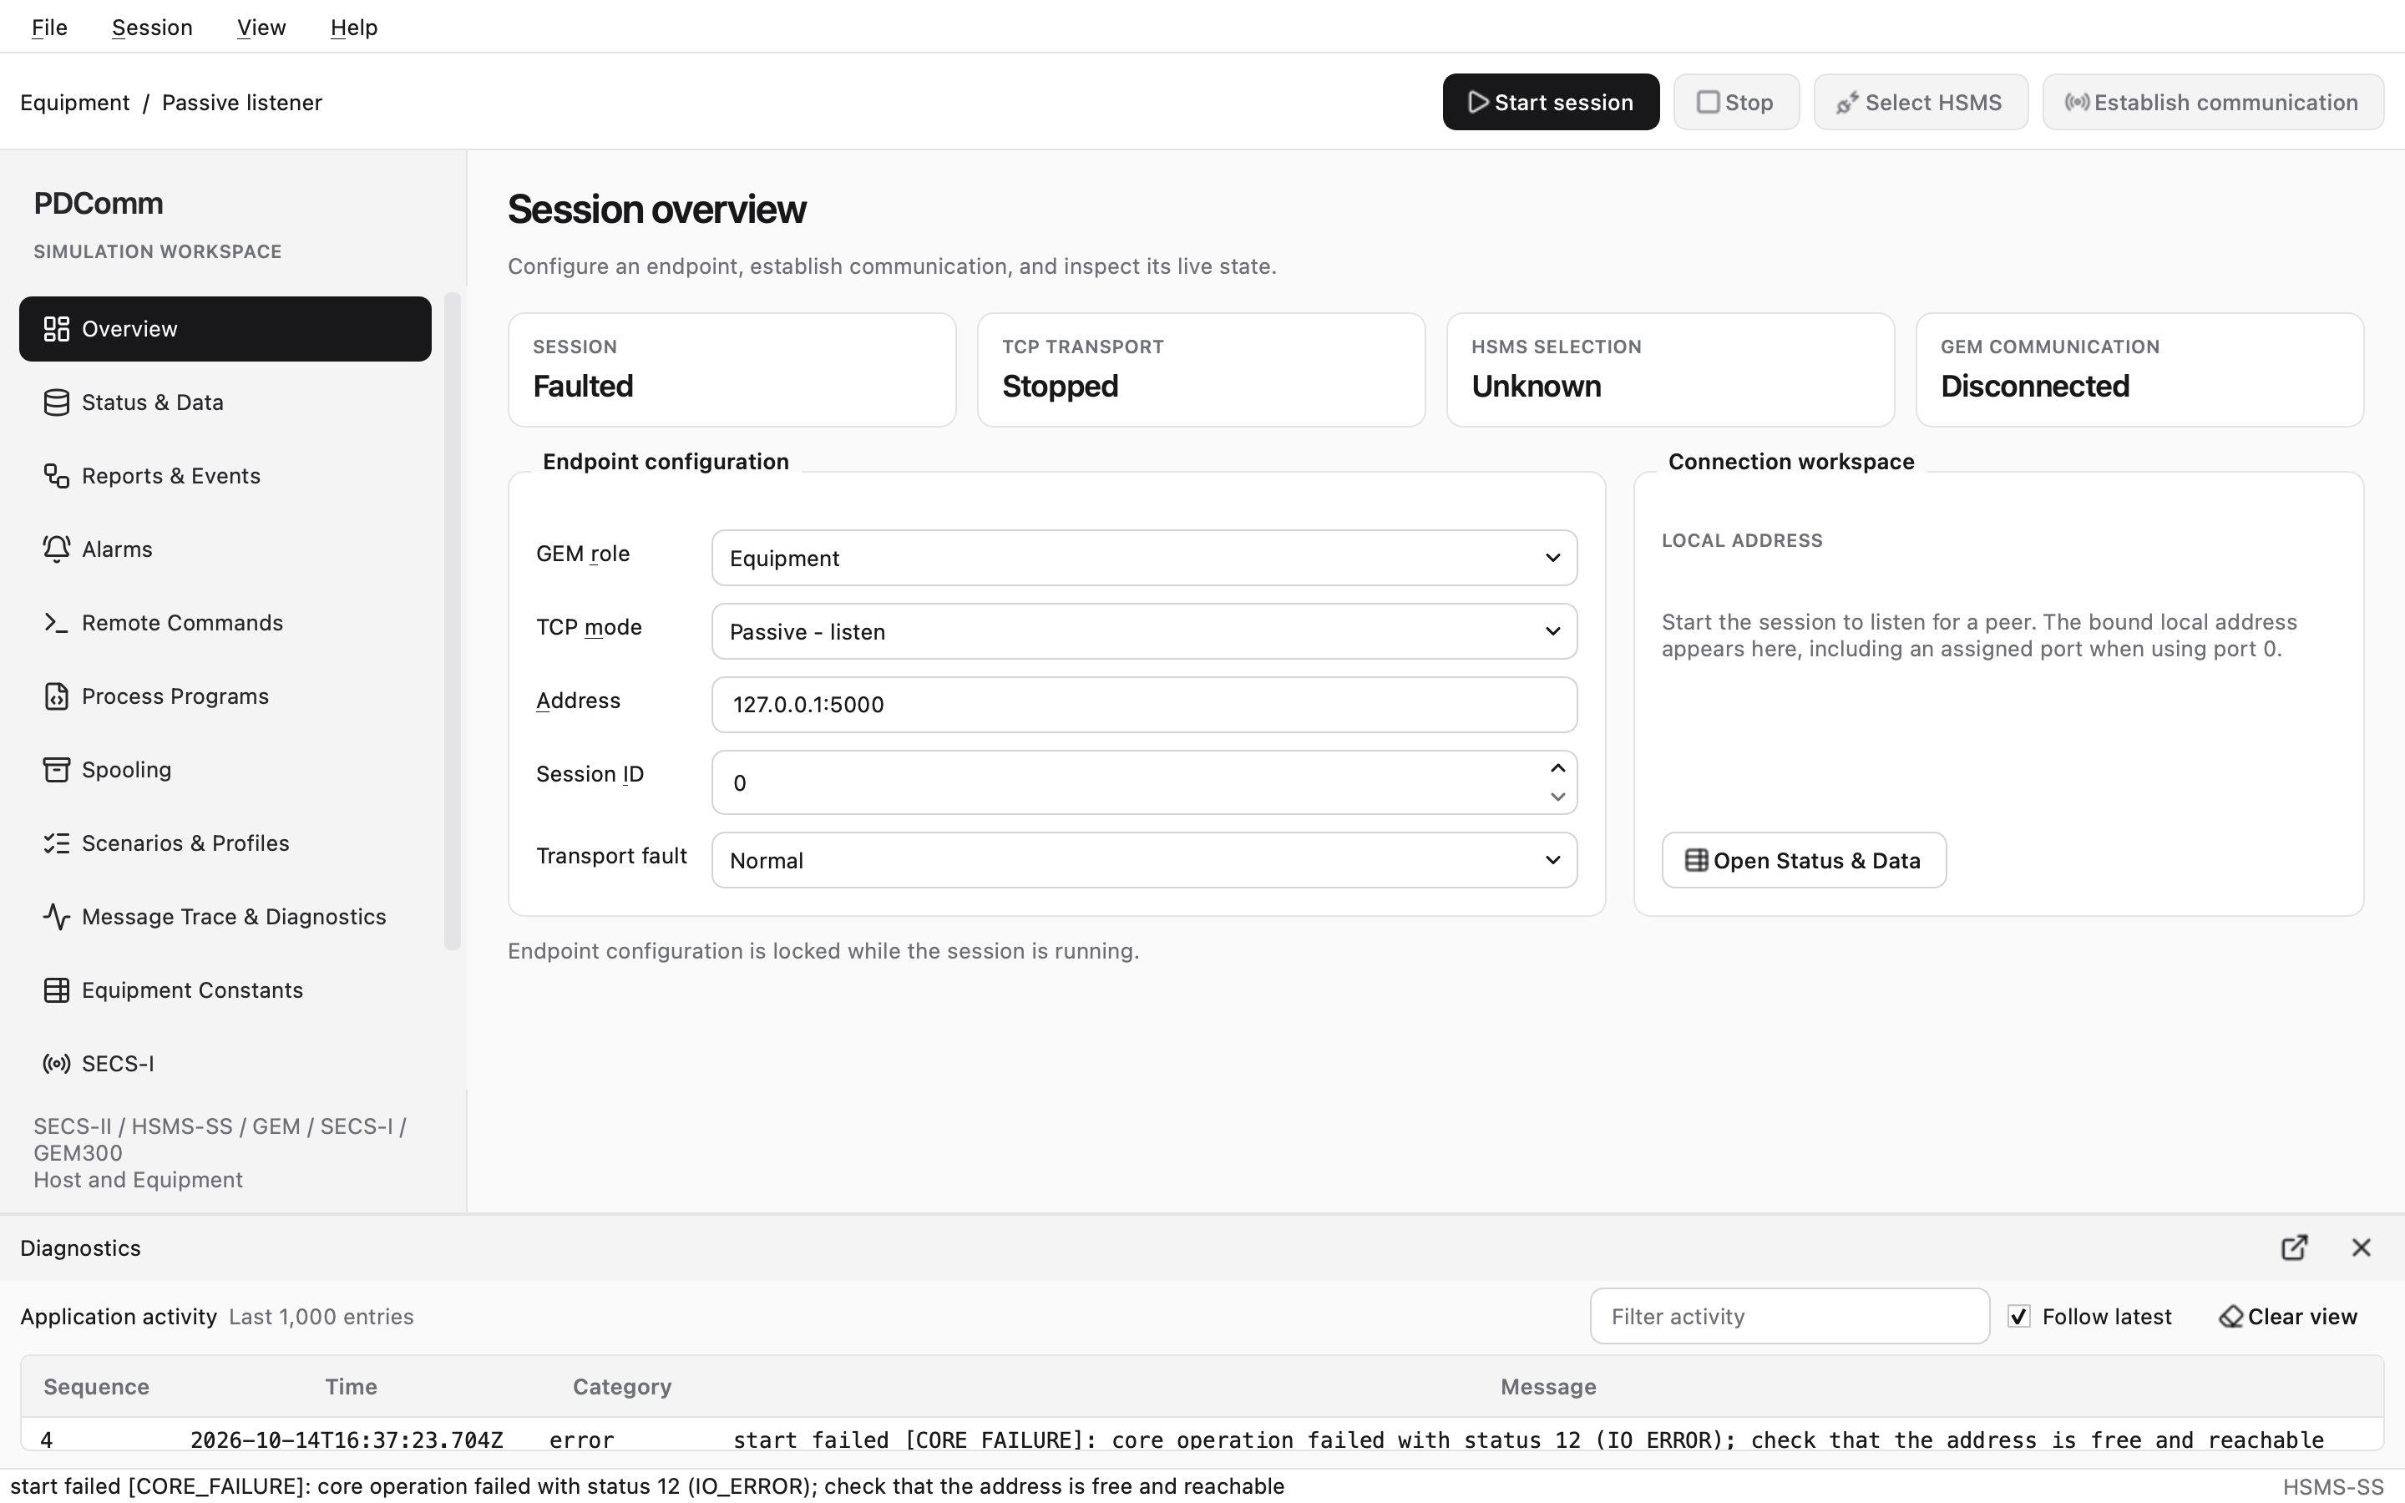Pop out the Diagnostics panel
Image resolution: width=2405 pixels, height=1503 pixels.
pyautogui.click(x=2294, y=1247)
